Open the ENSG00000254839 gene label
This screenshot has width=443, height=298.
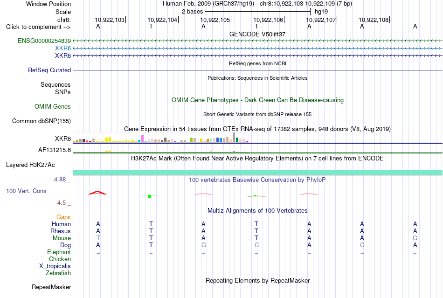tap(44, 41)
